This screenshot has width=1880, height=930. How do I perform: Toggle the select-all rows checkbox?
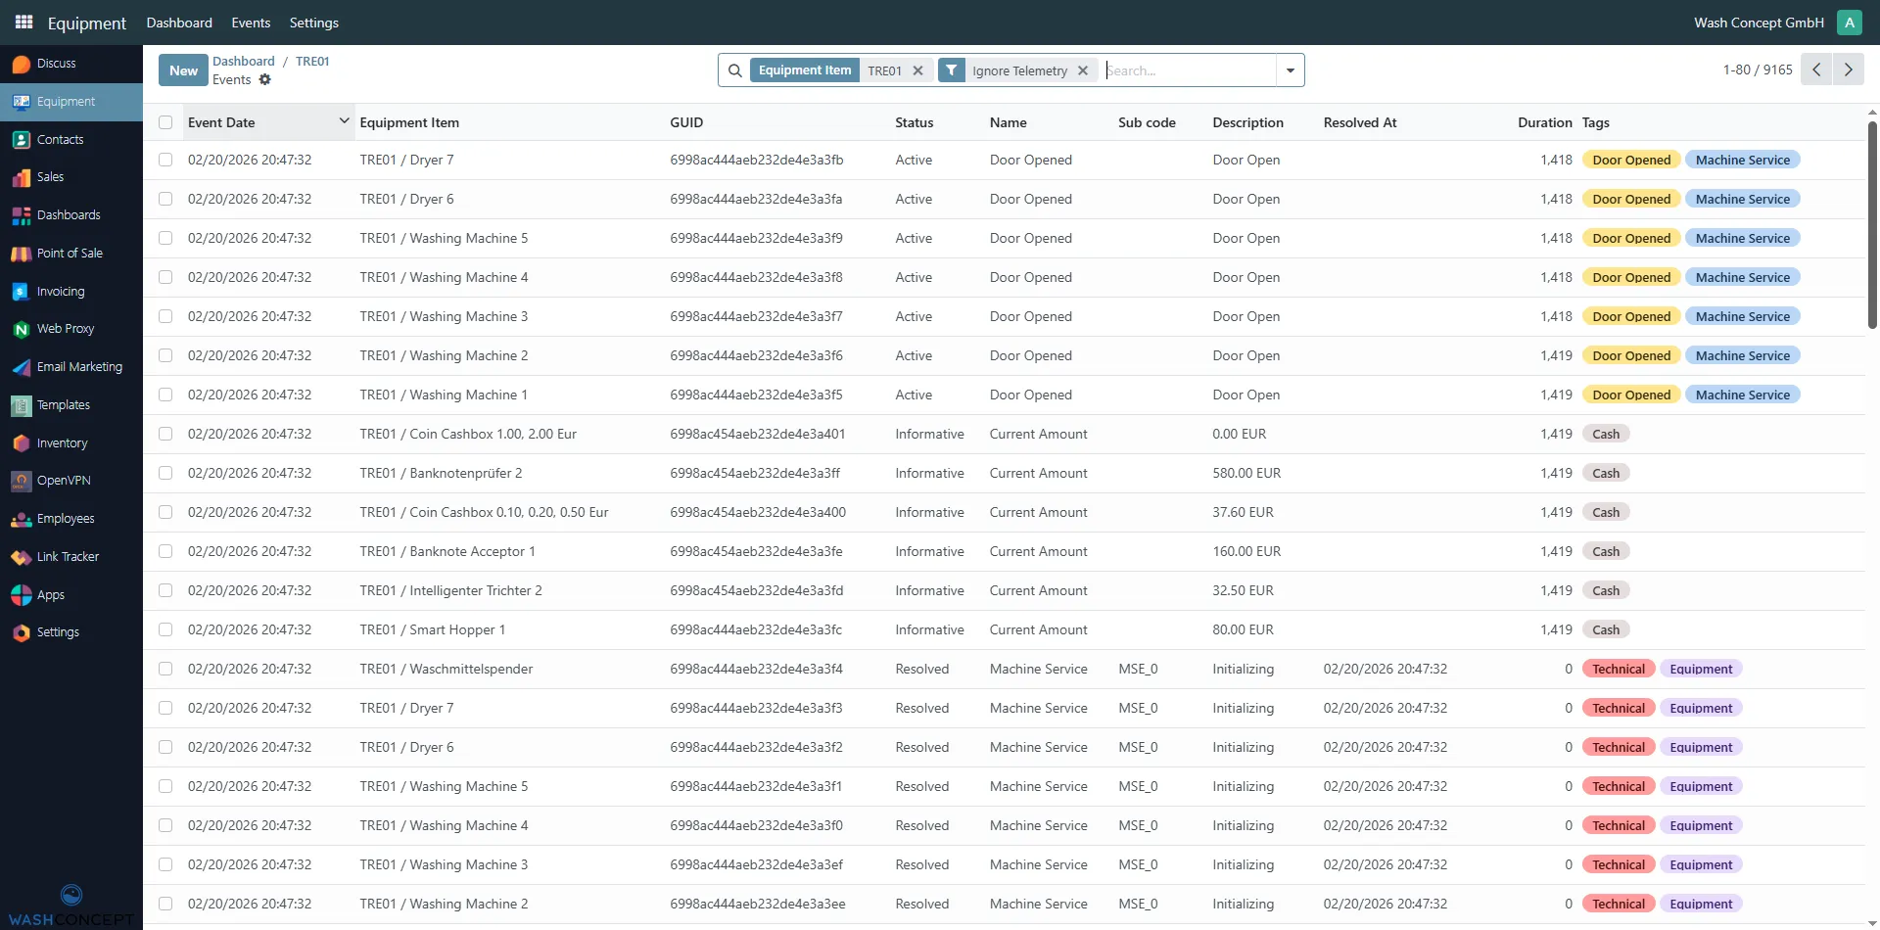click(165, 122)
